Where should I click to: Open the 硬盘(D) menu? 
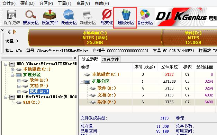click(x=27, y=3)
